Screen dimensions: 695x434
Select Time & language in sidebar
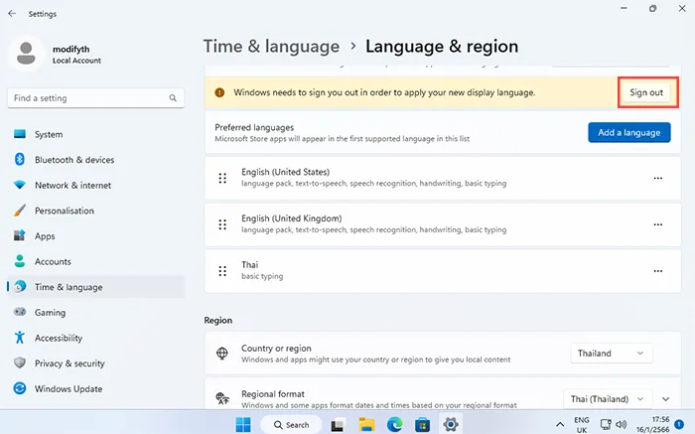(x=95, y=287)
